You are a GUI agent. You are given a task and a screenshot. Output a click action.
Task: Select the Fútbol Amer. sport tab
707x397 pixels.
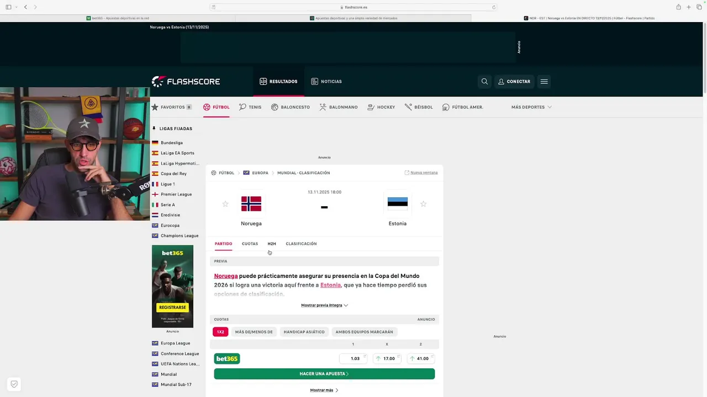pyautogui.click(x=463, y=107)
